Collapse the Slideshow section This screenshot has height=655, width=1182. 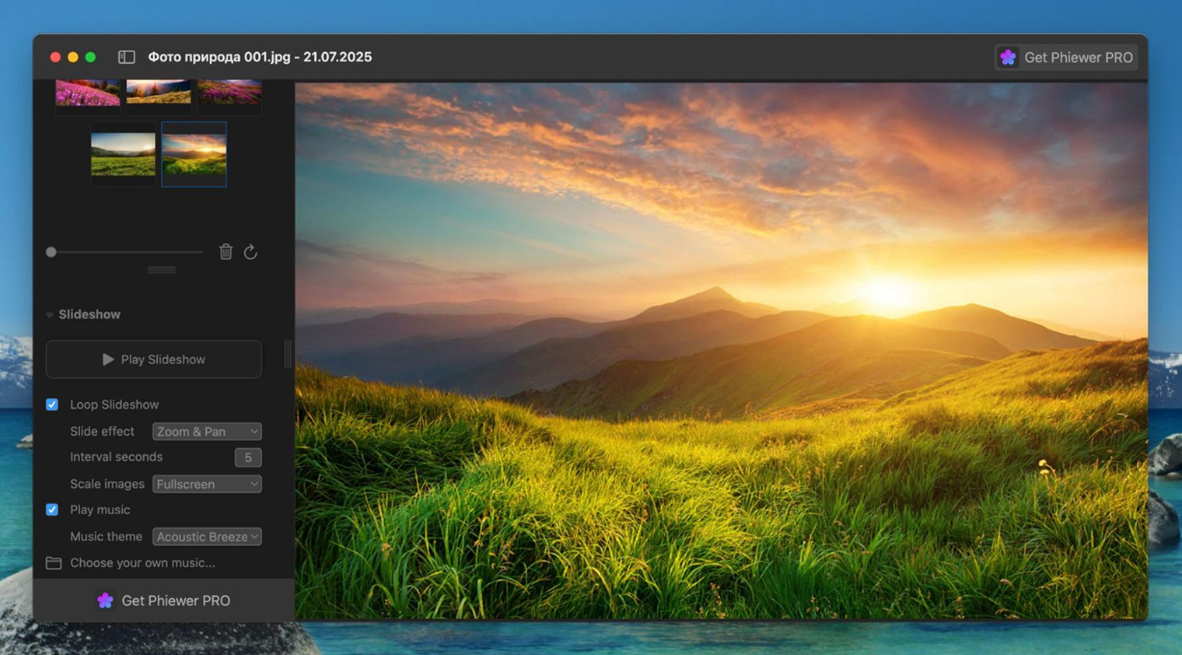[x=49, y=314]
